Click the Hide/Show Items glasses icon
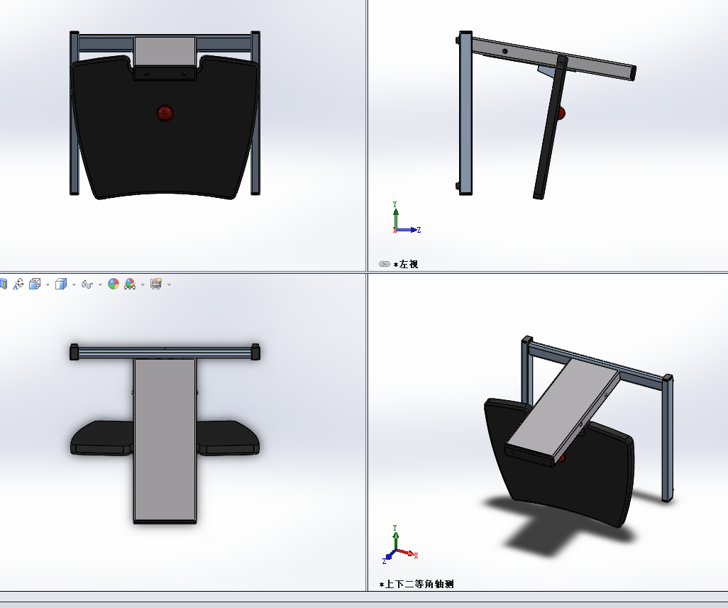 coord(87,284)
